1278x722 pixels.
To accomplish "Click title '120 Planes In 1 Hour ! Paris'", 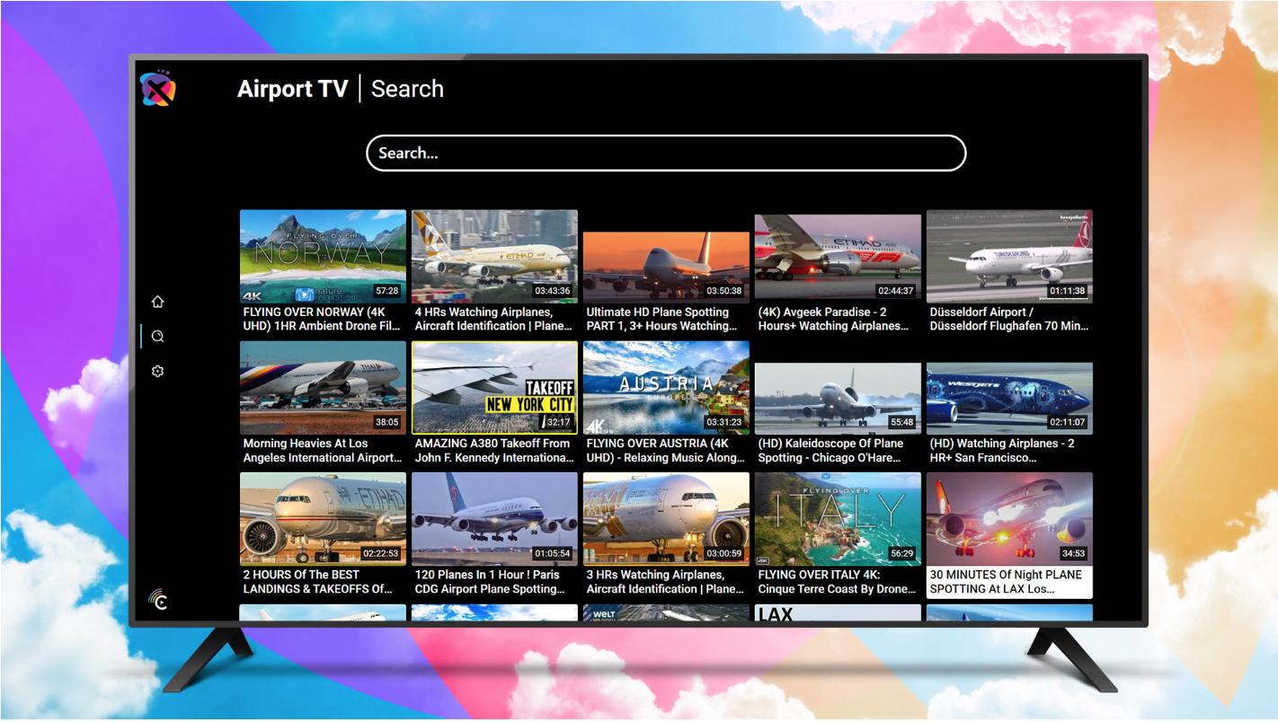I will 490,582.
